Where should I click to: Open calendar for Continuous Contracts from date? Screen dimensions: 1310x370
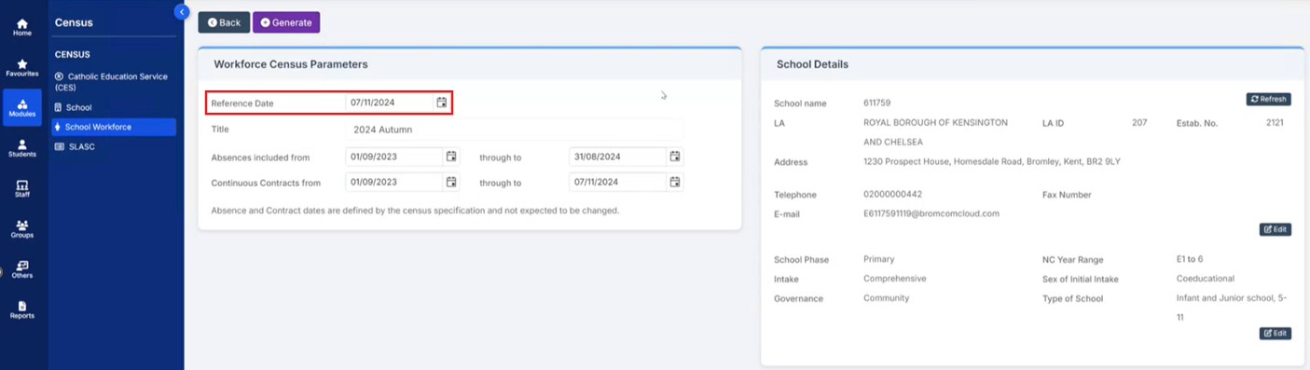(451, 182)
